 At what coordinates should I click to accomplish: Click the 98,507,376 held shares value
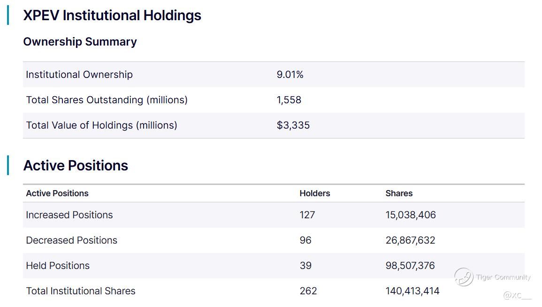point(410,266)
